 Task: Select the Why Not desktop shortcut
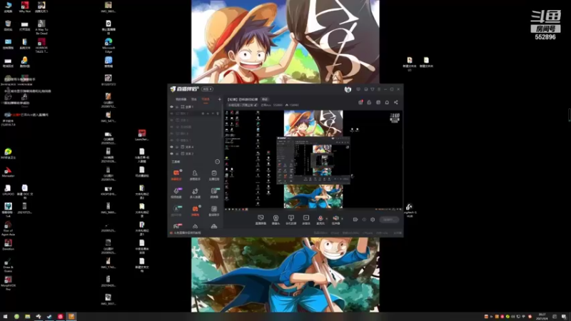(x=25, y=7)
